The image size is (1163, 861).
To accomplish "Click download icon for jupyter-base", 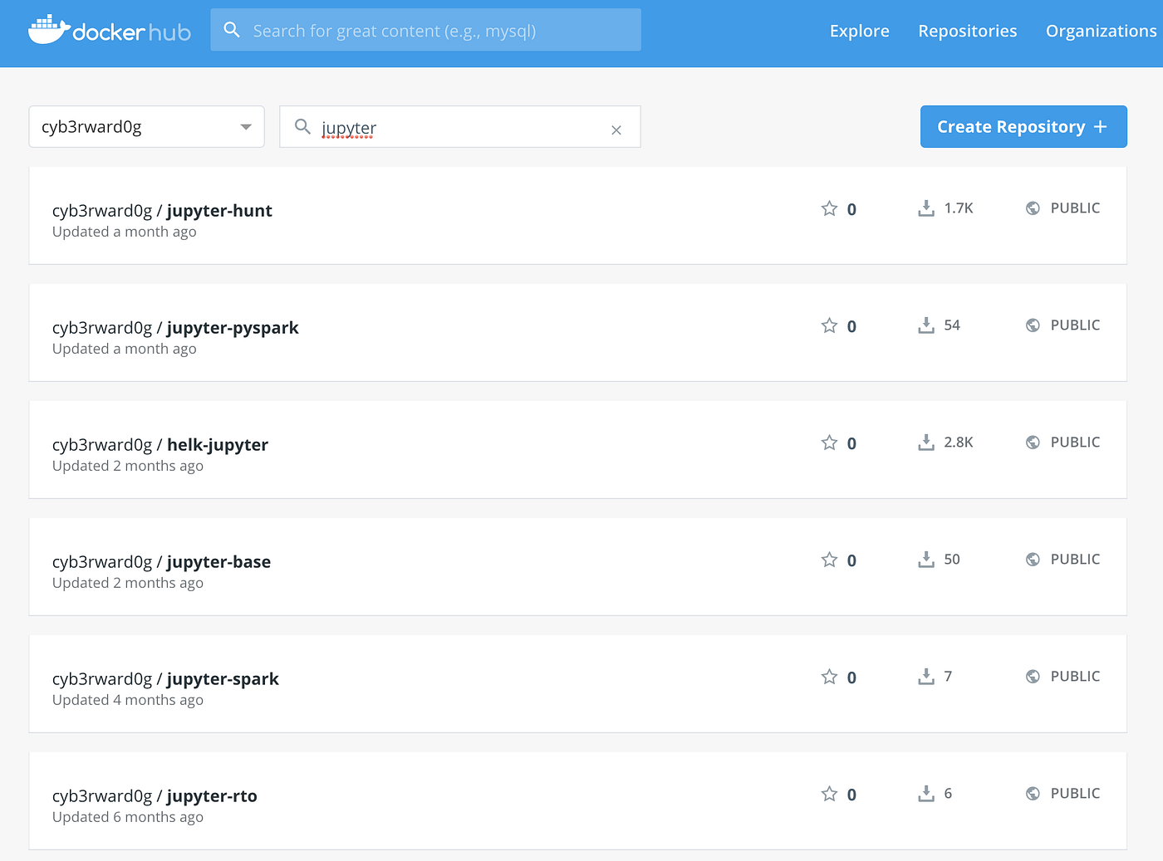I will coord(926,560).
